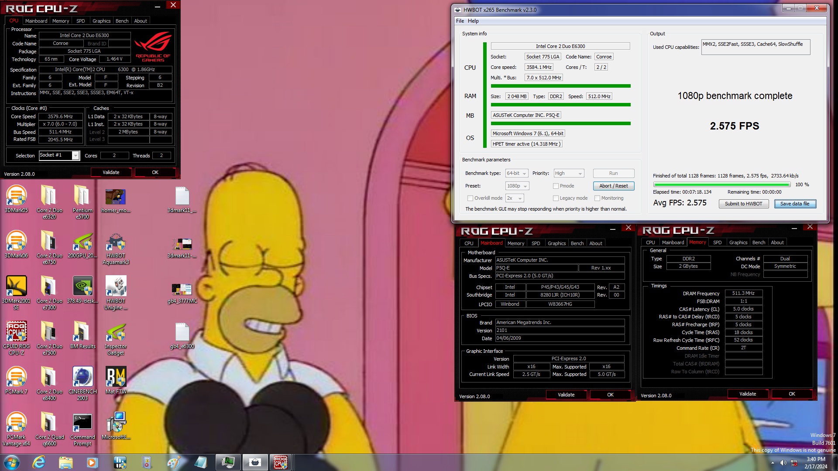Click the Used CPU capabilities text box
Viewport: 838px width, 471px height.
756,47
